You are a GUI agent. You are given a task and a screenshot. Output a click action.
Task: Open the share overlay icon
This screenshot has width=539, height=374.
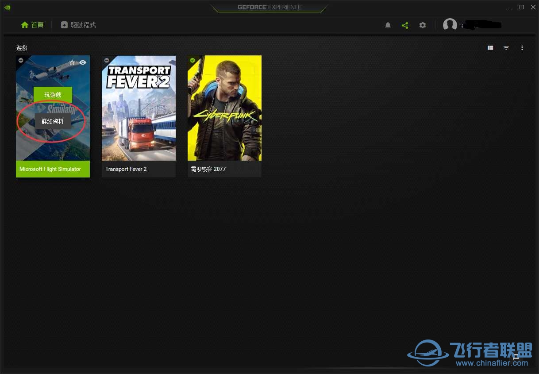click(405, 25)
